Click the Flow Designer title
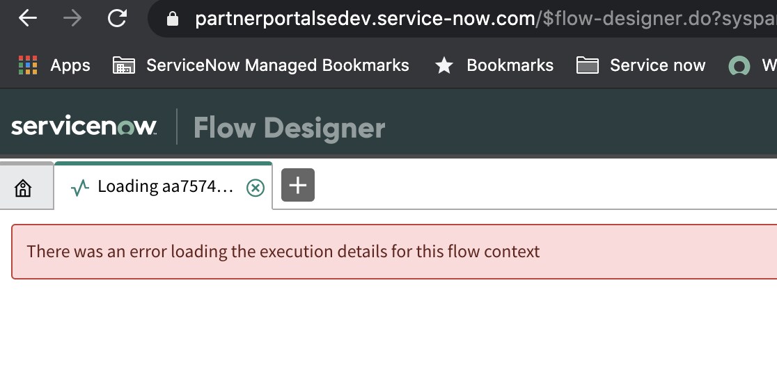 pyautogui.click(x=289, y=128)
